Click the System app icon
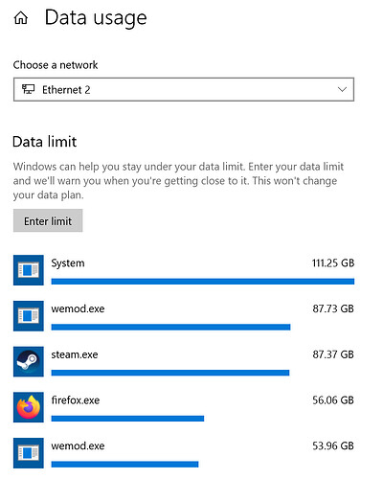This screenshot has height=479, width=383. point(29,270)
